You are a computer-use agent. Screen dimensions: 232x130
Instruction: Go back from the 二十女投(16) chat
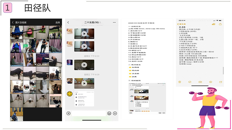[x=68, y=22]
